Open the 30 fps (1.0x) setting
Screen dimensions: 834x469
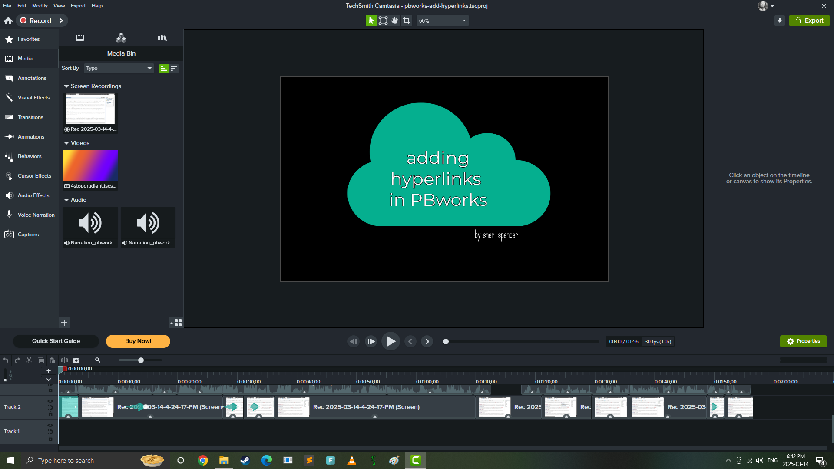point(658,342)
